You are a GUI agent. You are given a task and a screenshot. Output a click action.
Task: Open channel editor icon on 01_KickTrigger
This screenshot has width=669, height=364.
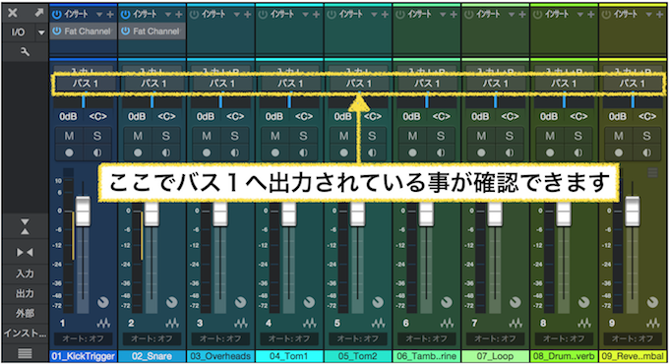(103, 323)
